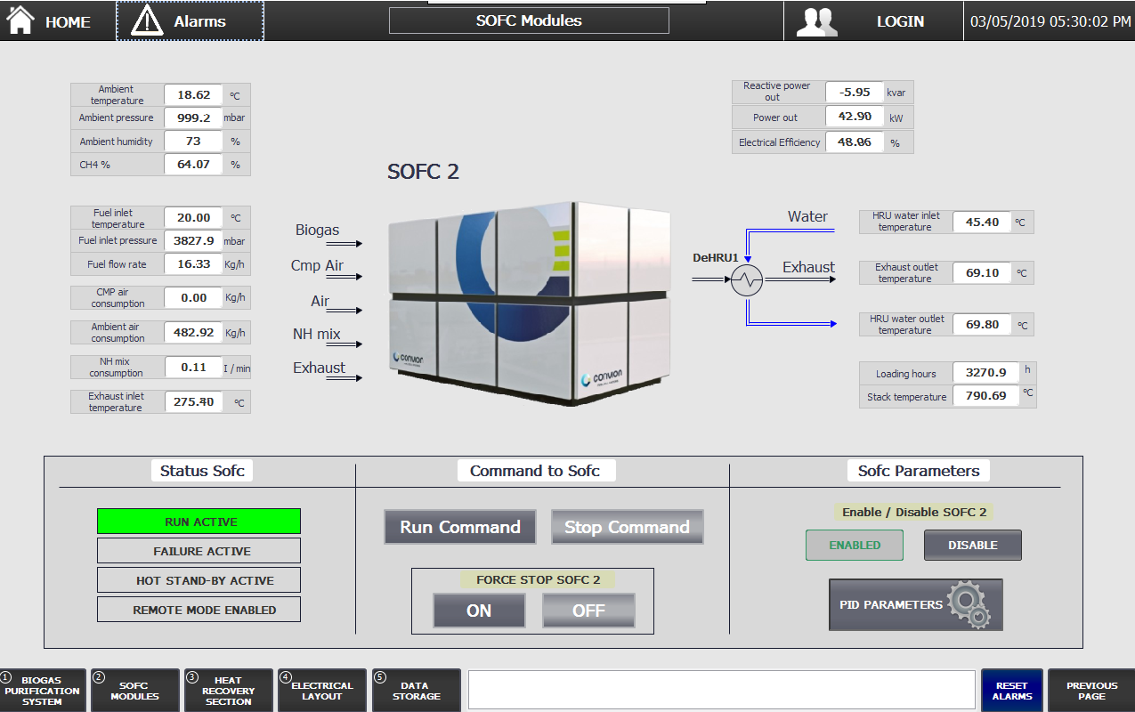Go back using Previous Page button
The image size is (1135, 712).
(x=1091, y=691)
